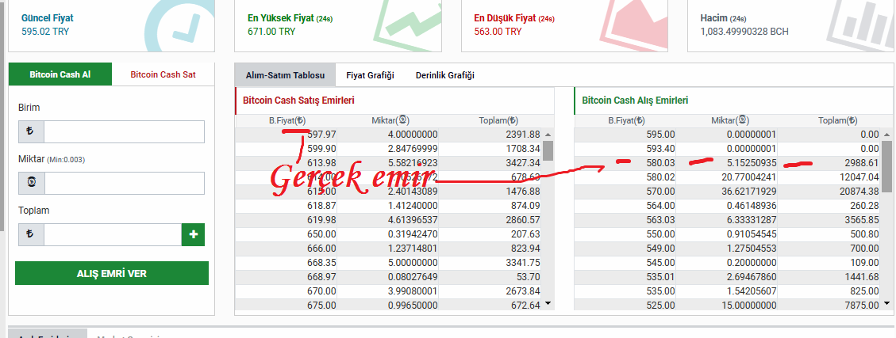Focus the Toplam total input field
Screen dimensions: 896x338
tap(113, 235)
